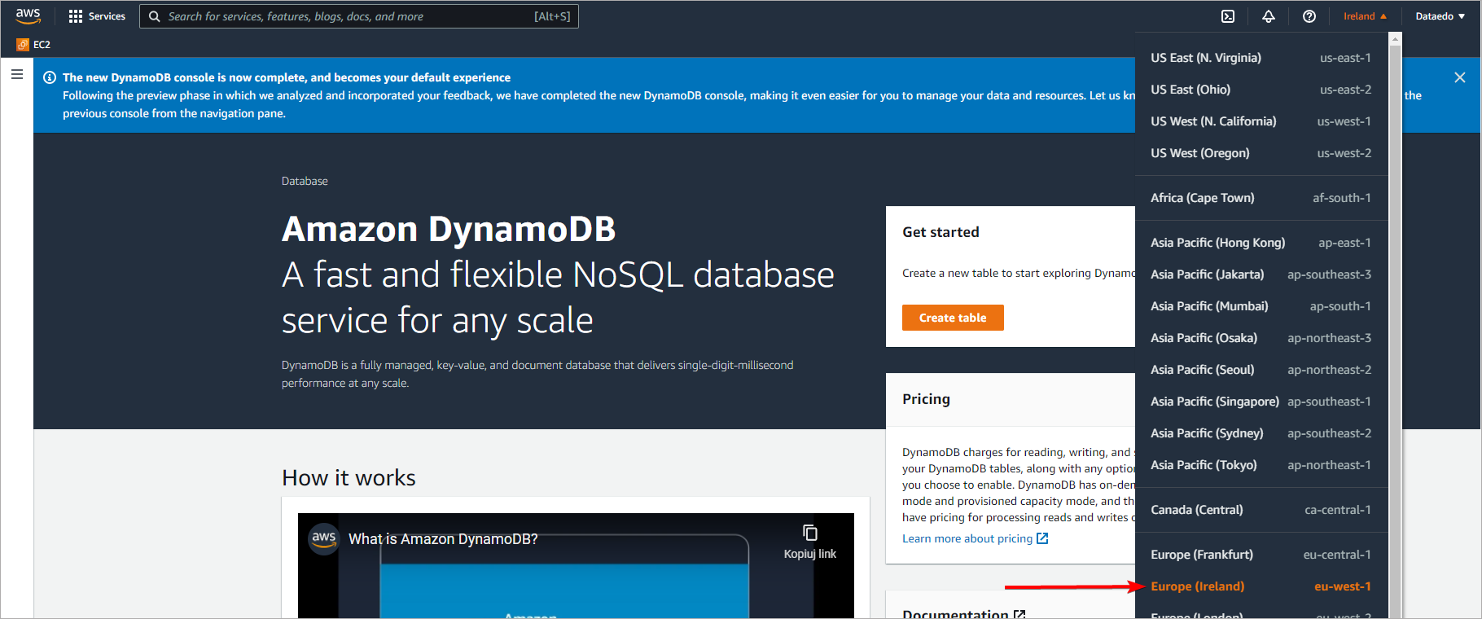Launch the CloudShell terminal icon

click(x=1228, y=16)
